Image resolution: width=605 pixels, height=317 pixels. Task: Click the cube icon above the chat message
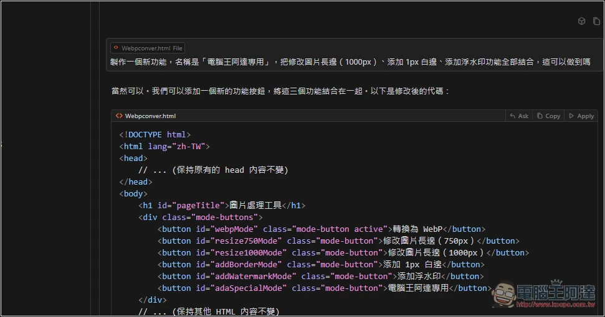(581, 21)
